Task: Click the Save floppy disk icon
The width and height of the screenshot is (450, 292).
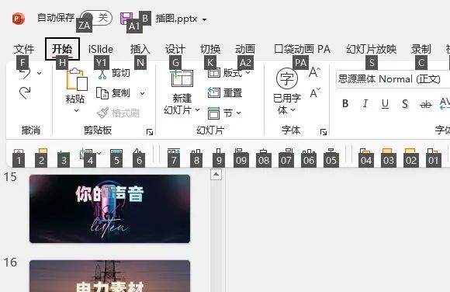Action: [126, 18]
